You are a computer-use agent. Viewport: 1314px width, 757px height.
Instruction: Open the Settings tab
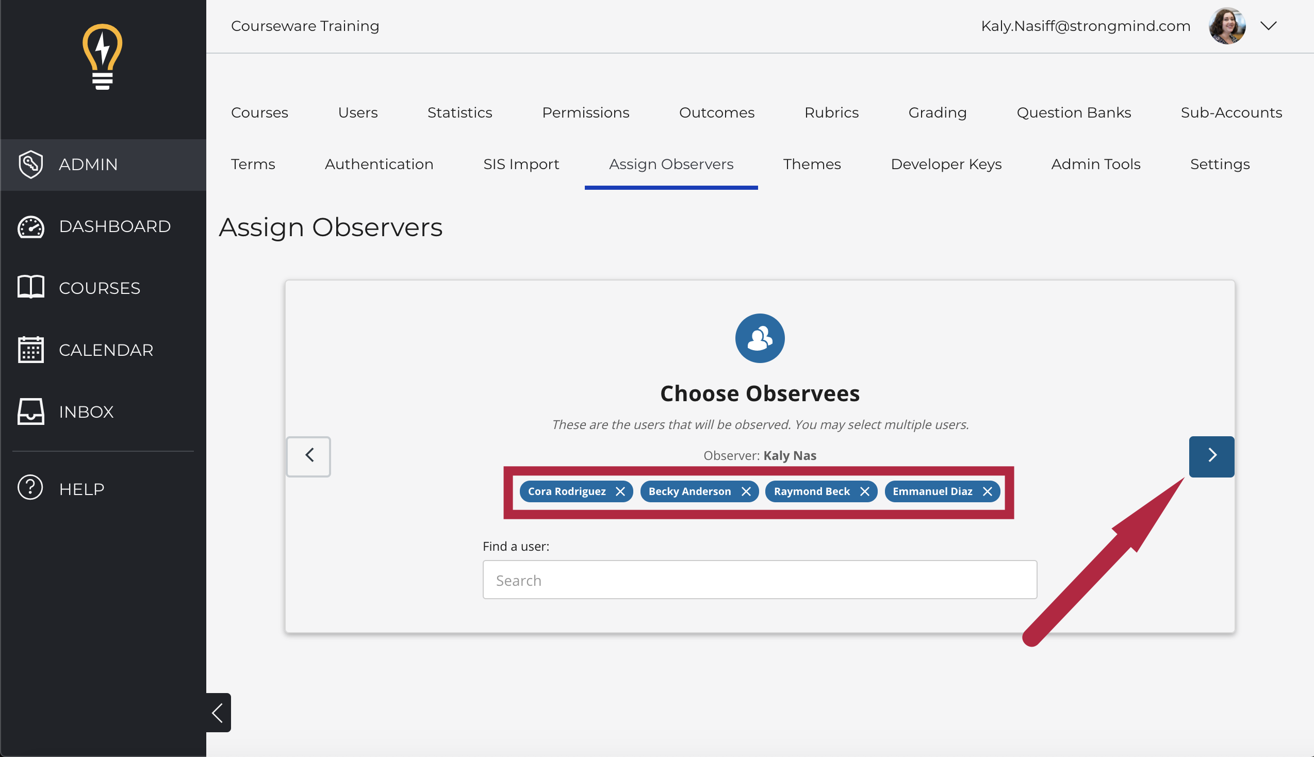coord(1220,164)
